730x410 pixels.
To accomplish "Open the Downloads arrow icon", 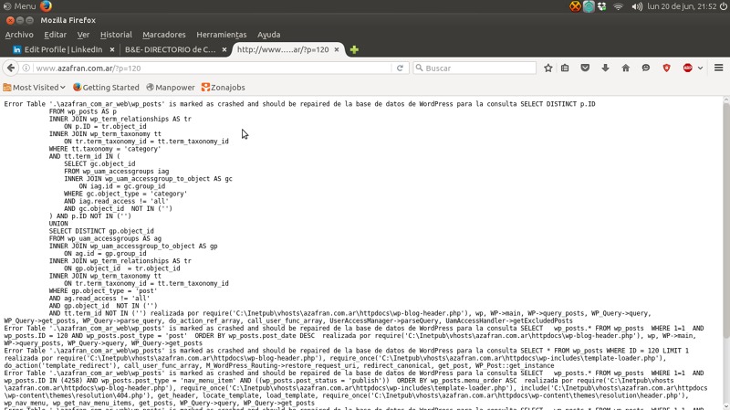I will point(605,68).
